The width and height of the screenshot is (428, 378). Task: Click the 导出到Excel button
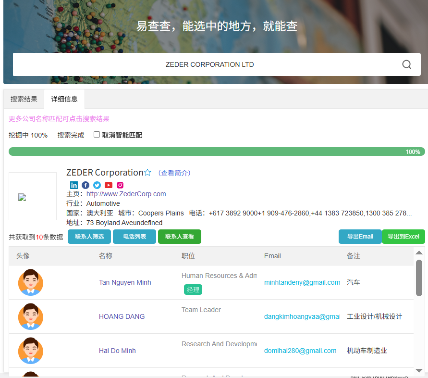(404, 237)
